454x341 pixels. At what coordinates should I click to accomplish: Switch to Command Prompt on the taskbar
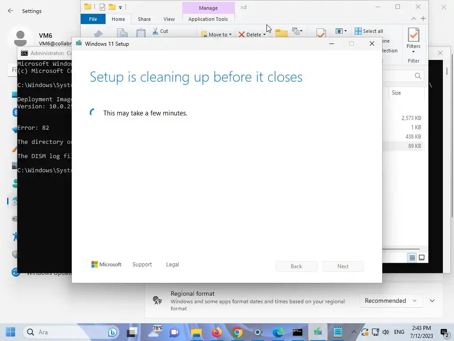(297, 332)
